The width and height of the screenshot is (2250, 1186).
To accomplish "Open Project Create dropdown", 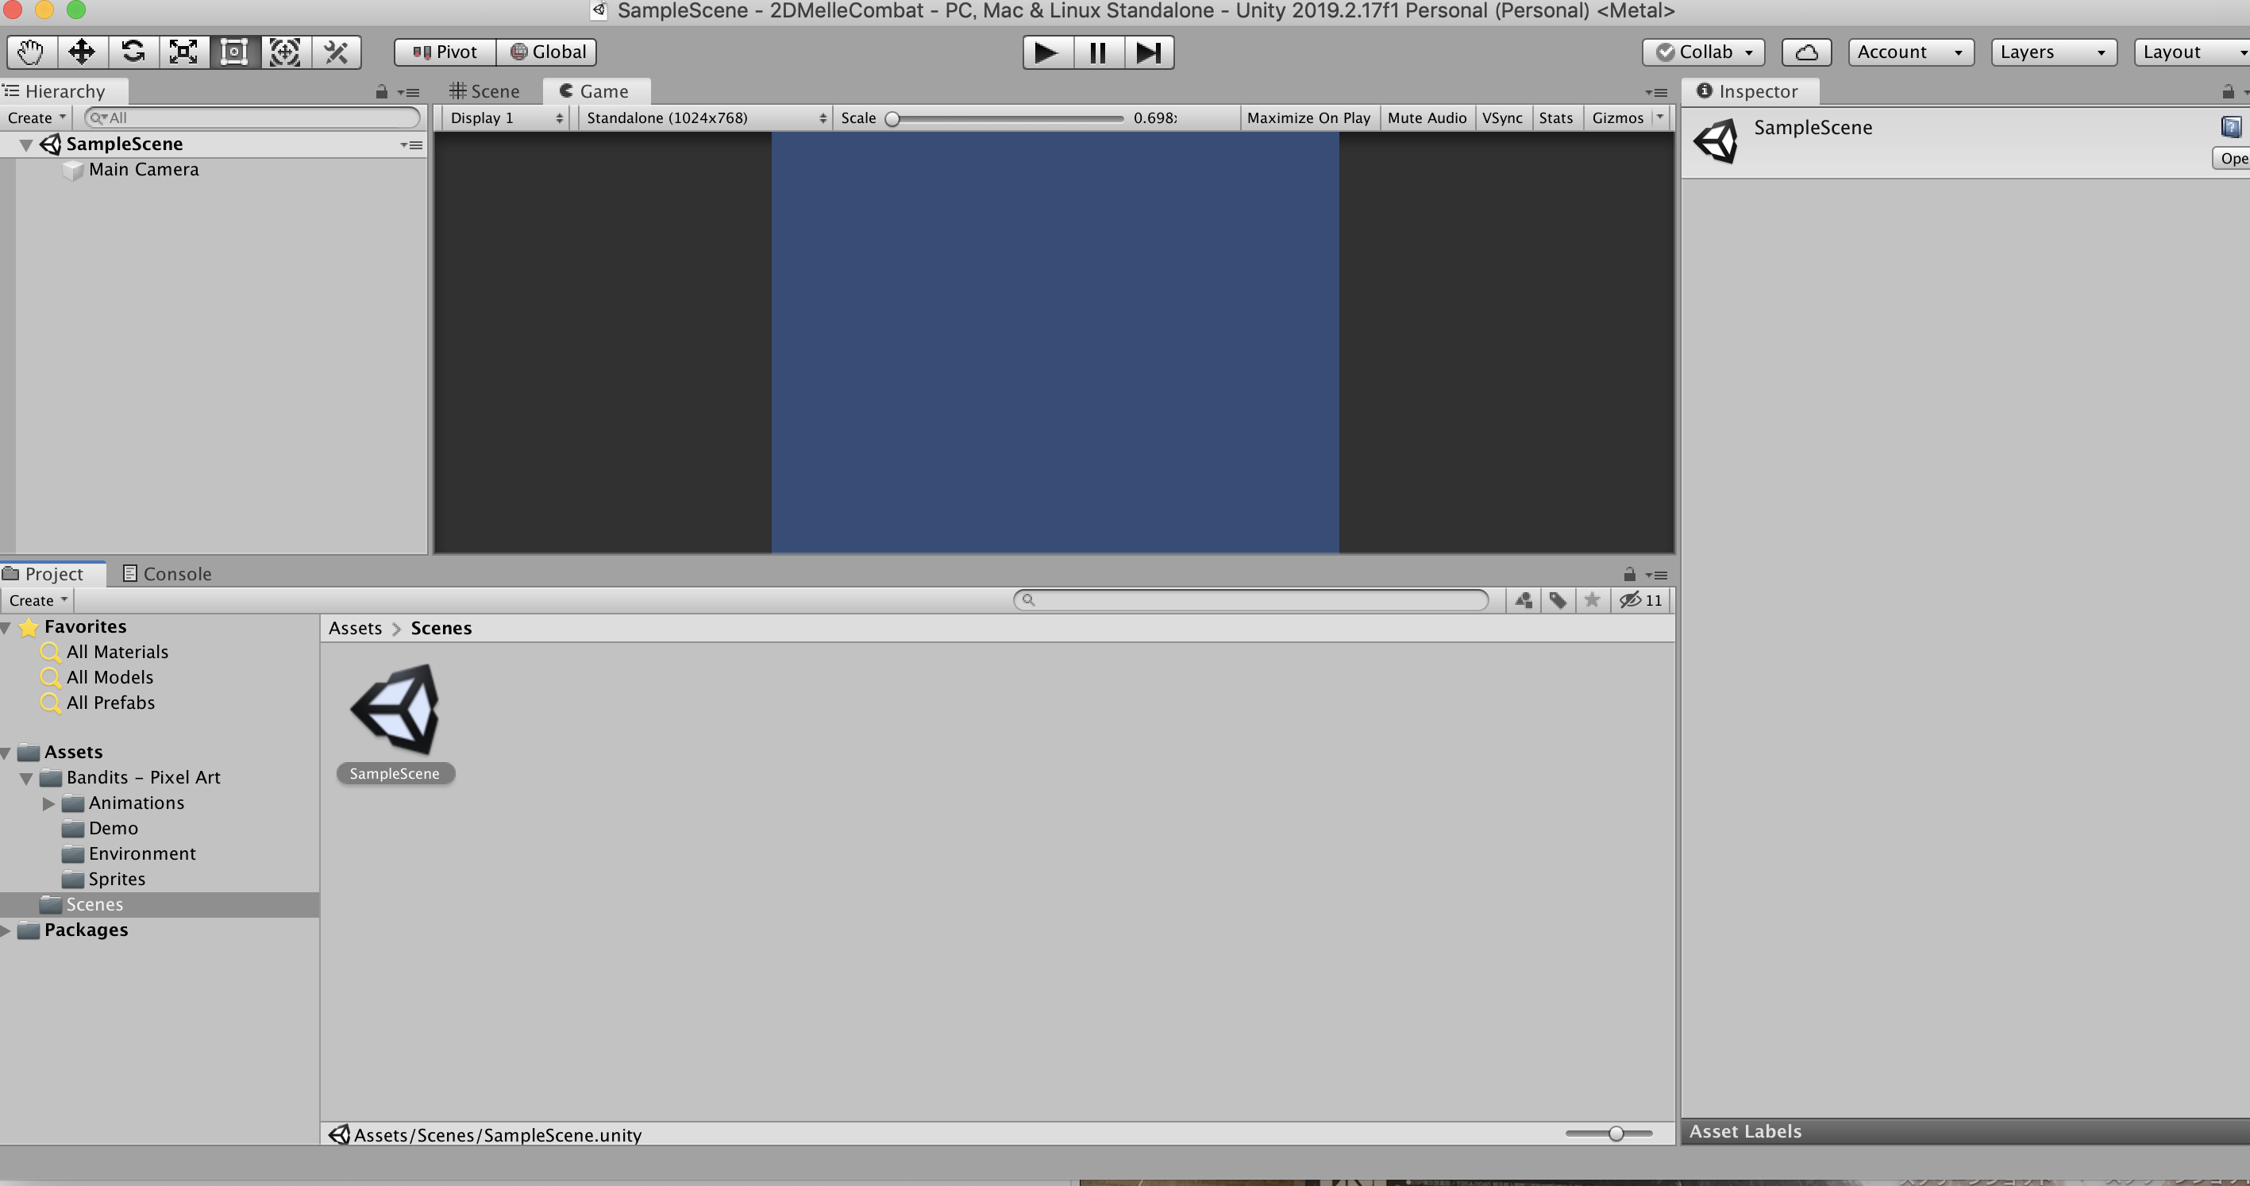I will click(37, 600).
